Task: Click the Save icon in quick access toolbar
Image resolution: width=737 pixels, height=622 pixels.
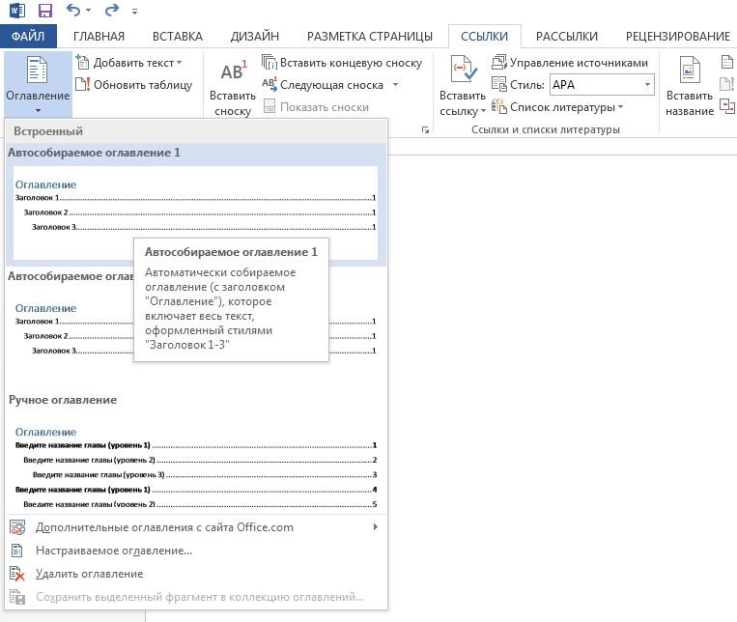Action: pos(44,12)
